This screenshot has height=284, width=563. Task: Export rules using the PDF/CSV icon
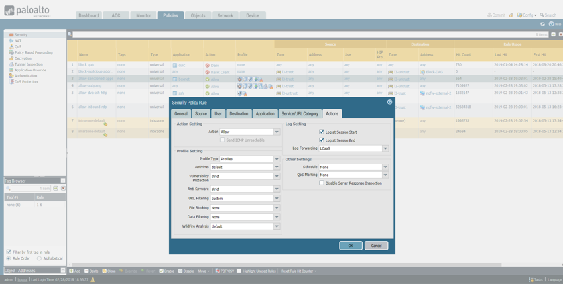coord(218,271)
